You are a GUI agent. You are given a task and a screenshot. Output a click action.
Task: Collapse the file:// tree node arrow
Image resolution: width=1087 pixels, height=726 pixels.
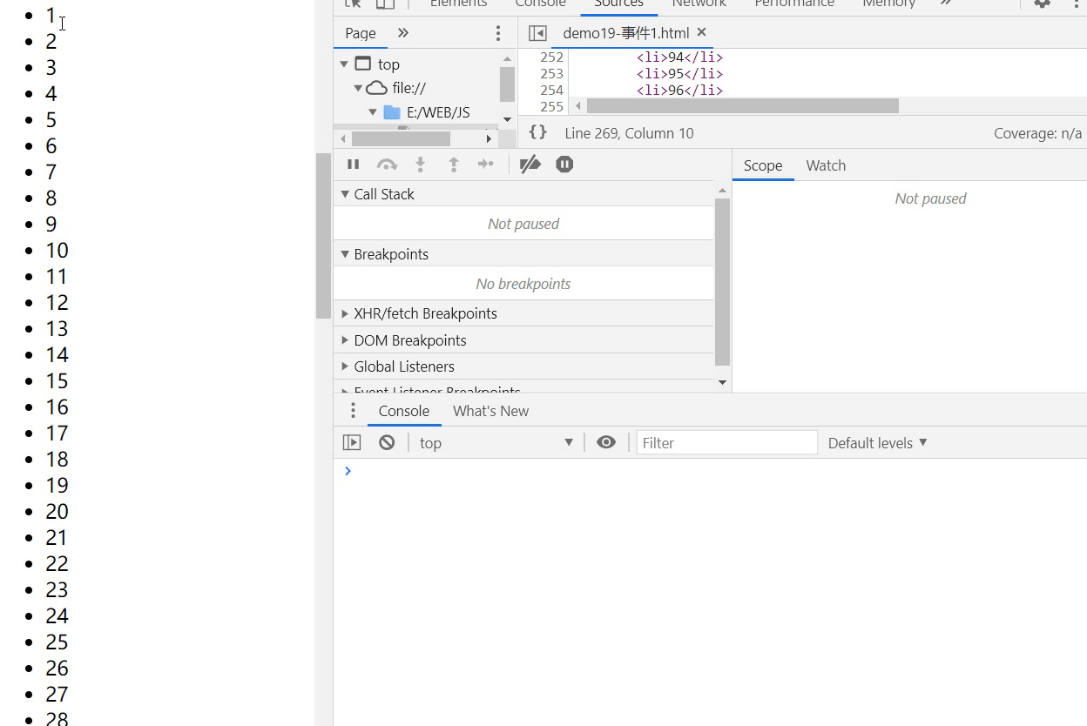pos(358,88)
